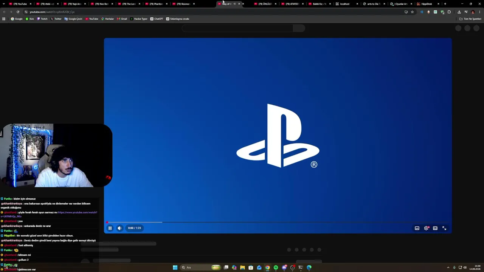The image size is (484, 272).
Task: Open the Windows Start menu
Action: [175, 267]
